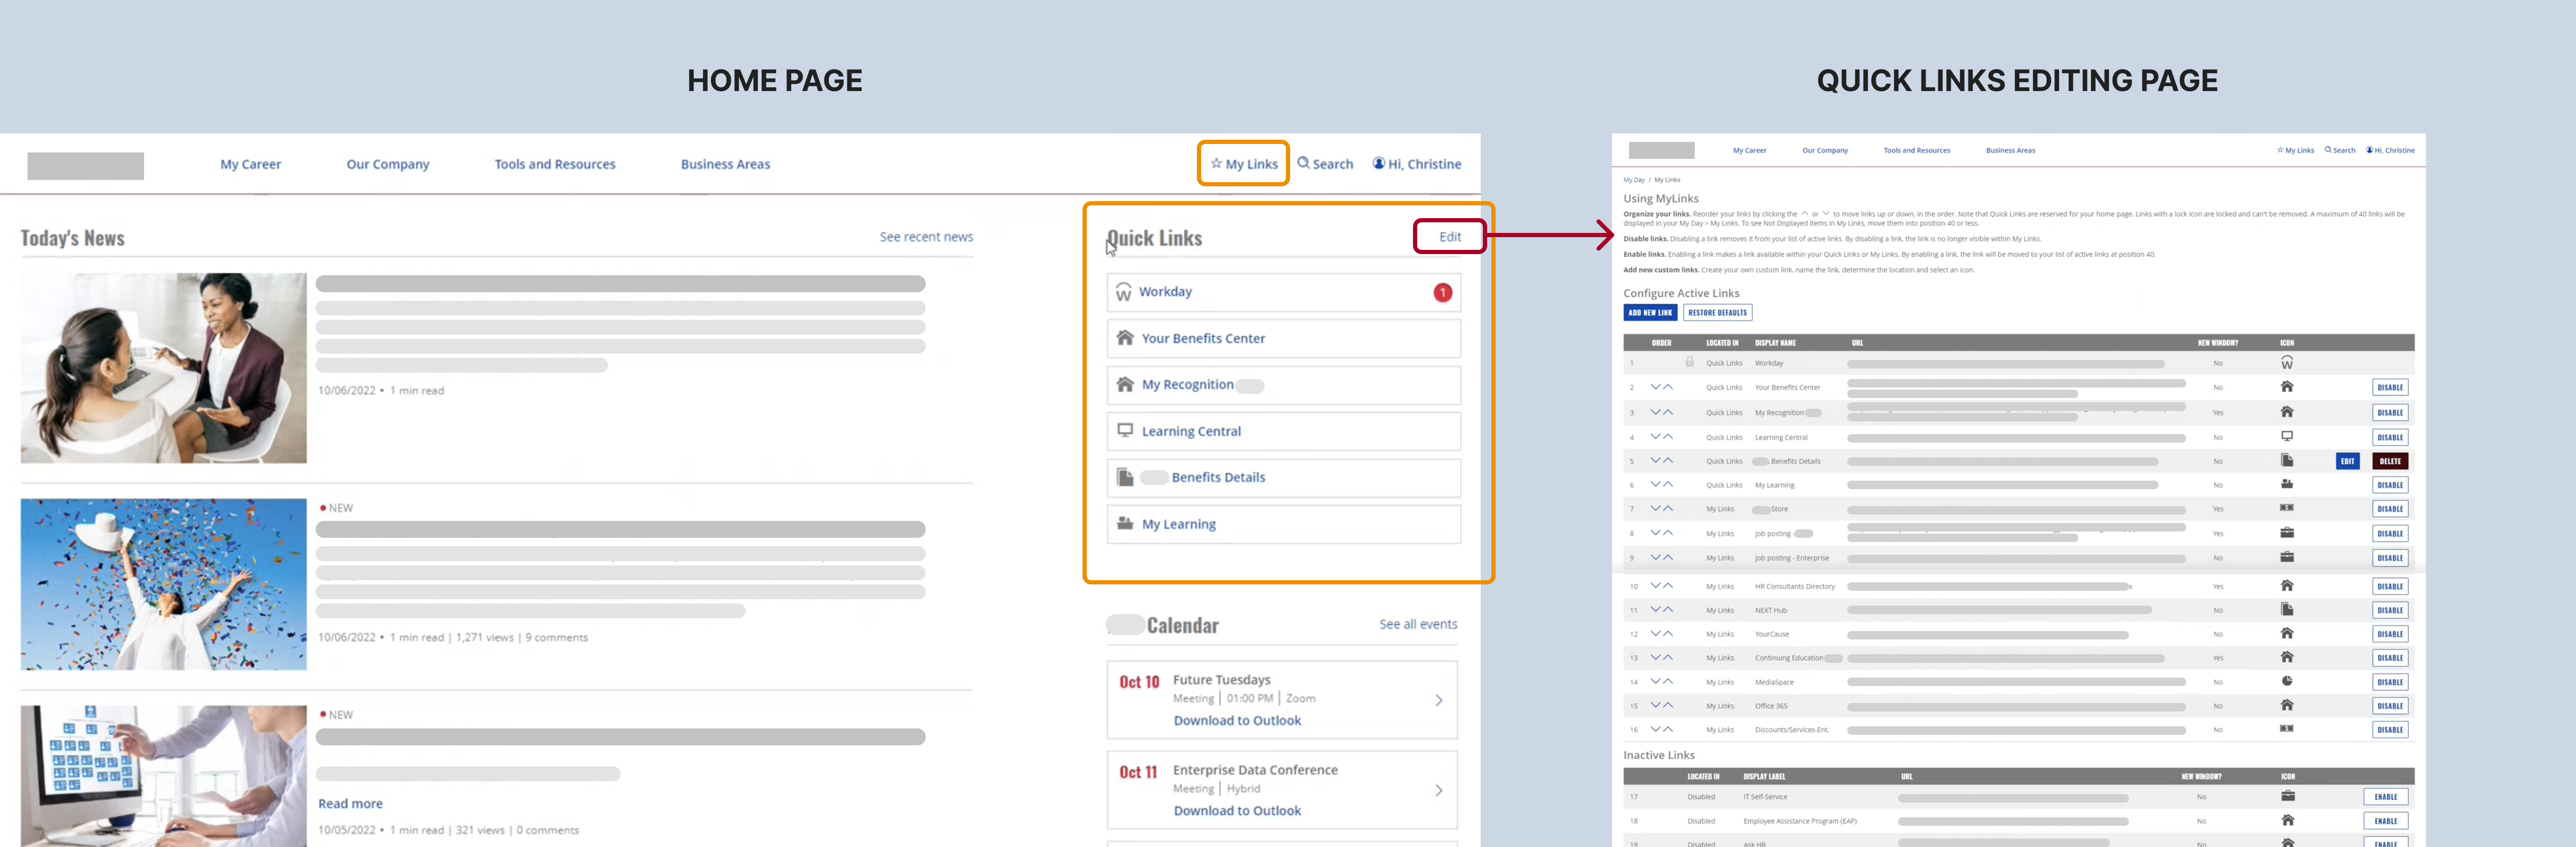Click briefcase icon in Job posting - Enterprise row
This screenshot has width=2576, height=847.
click(x=2287, y=557)
